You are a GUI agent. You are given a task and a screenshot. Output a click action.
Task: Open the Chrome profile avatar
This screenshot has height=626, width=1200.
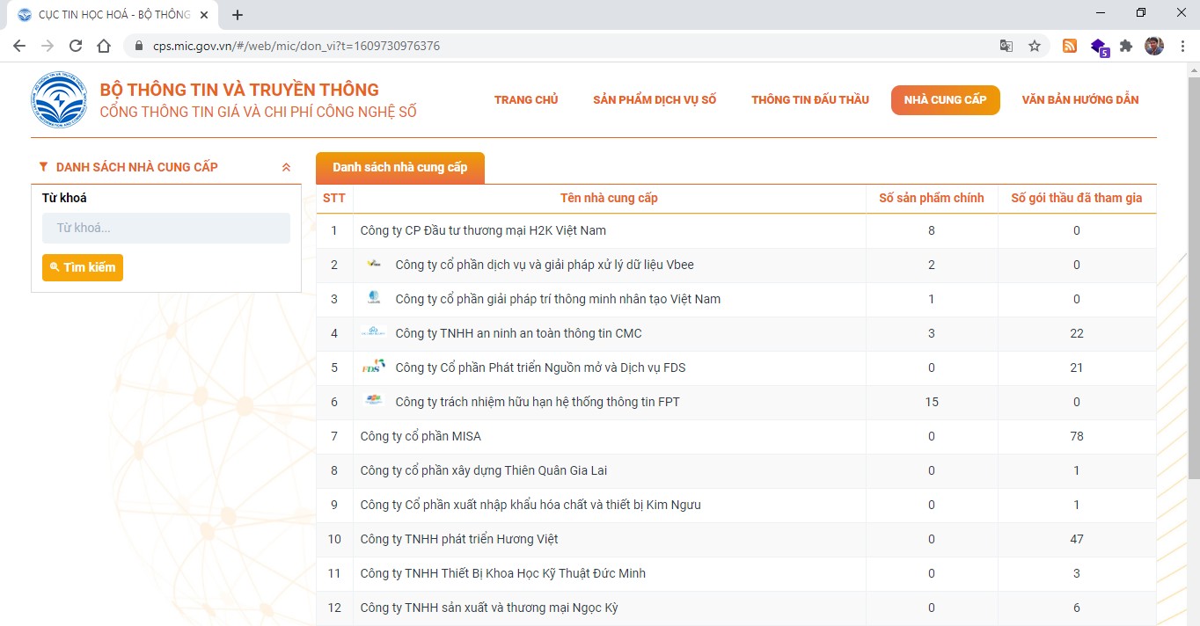coord(1154,46)
